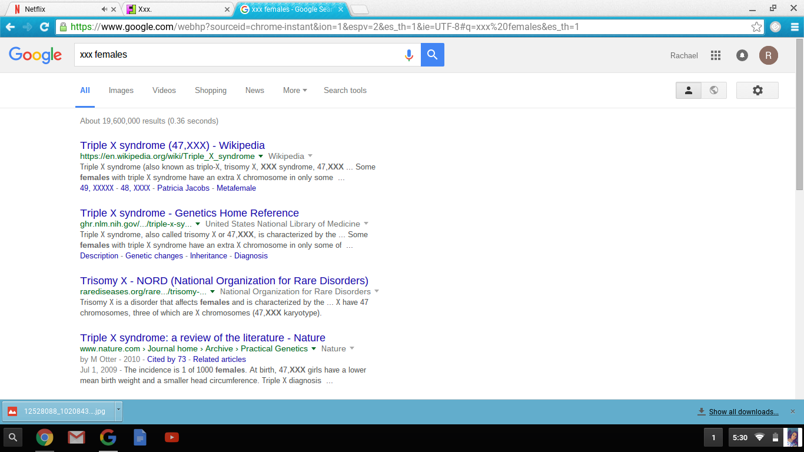Switch to private results (person) view

[688, 90]
